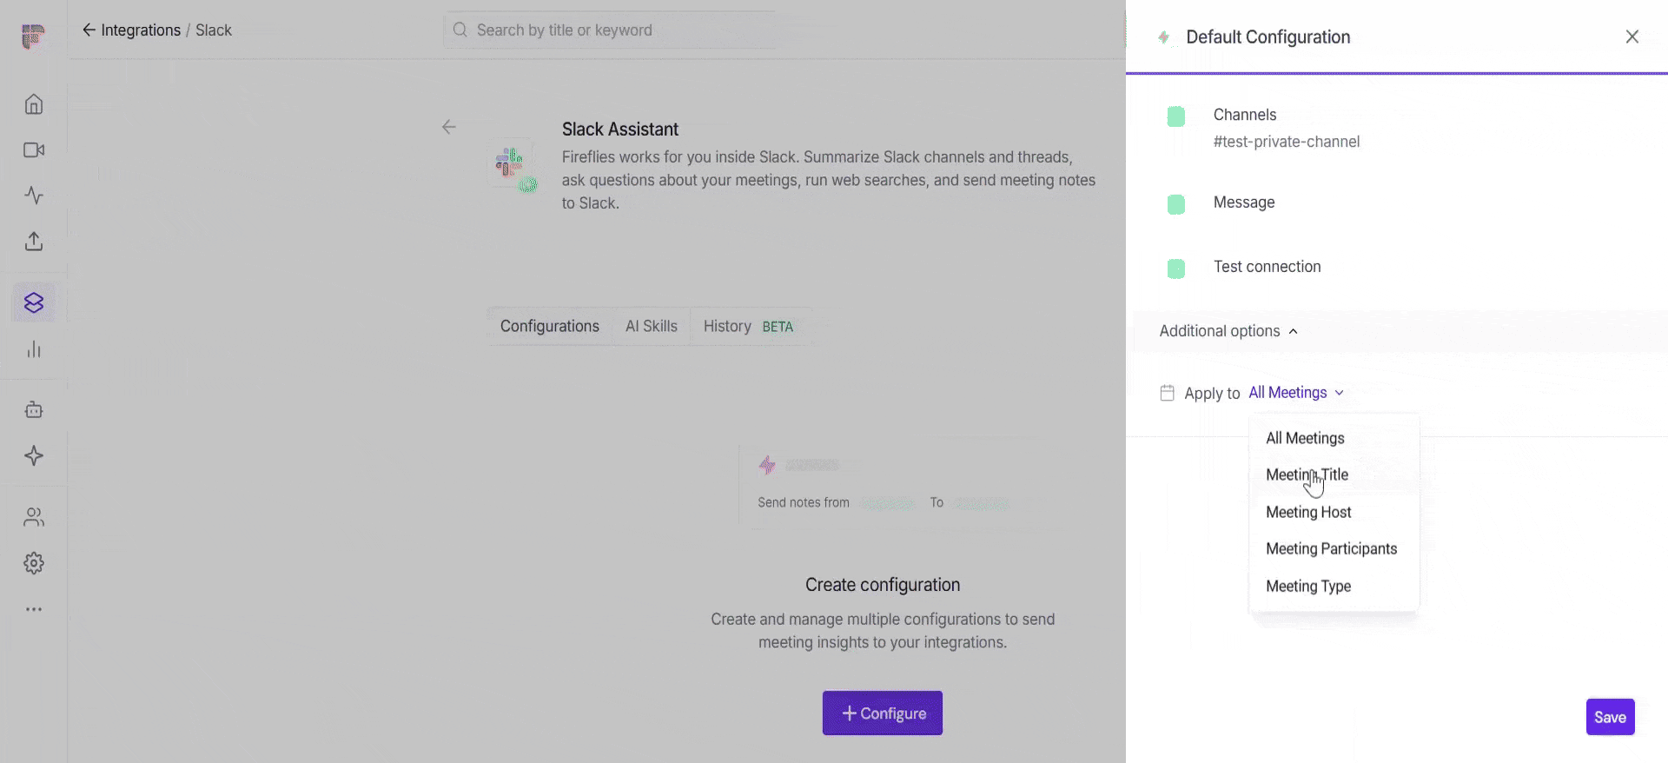Click the green step marker for Message
Viewport: 1668px width, 763px height.
(x=1176, y=204)
